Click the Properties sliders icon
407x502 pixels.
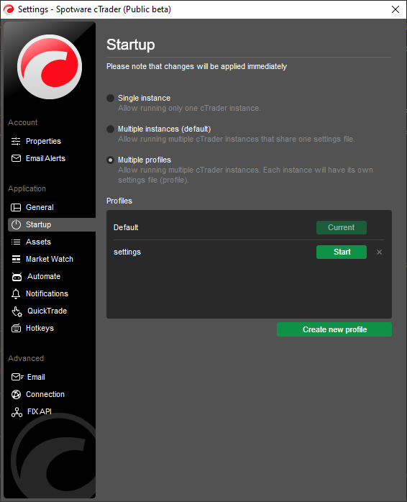16,141
